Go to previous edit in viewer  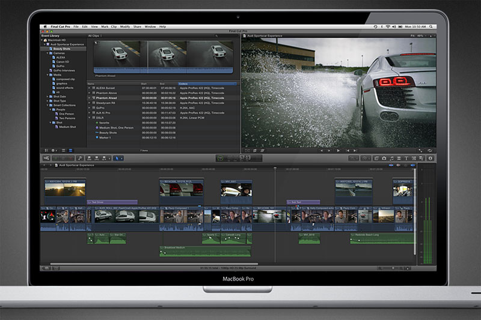pyautogui.click(x=348, y=151)
